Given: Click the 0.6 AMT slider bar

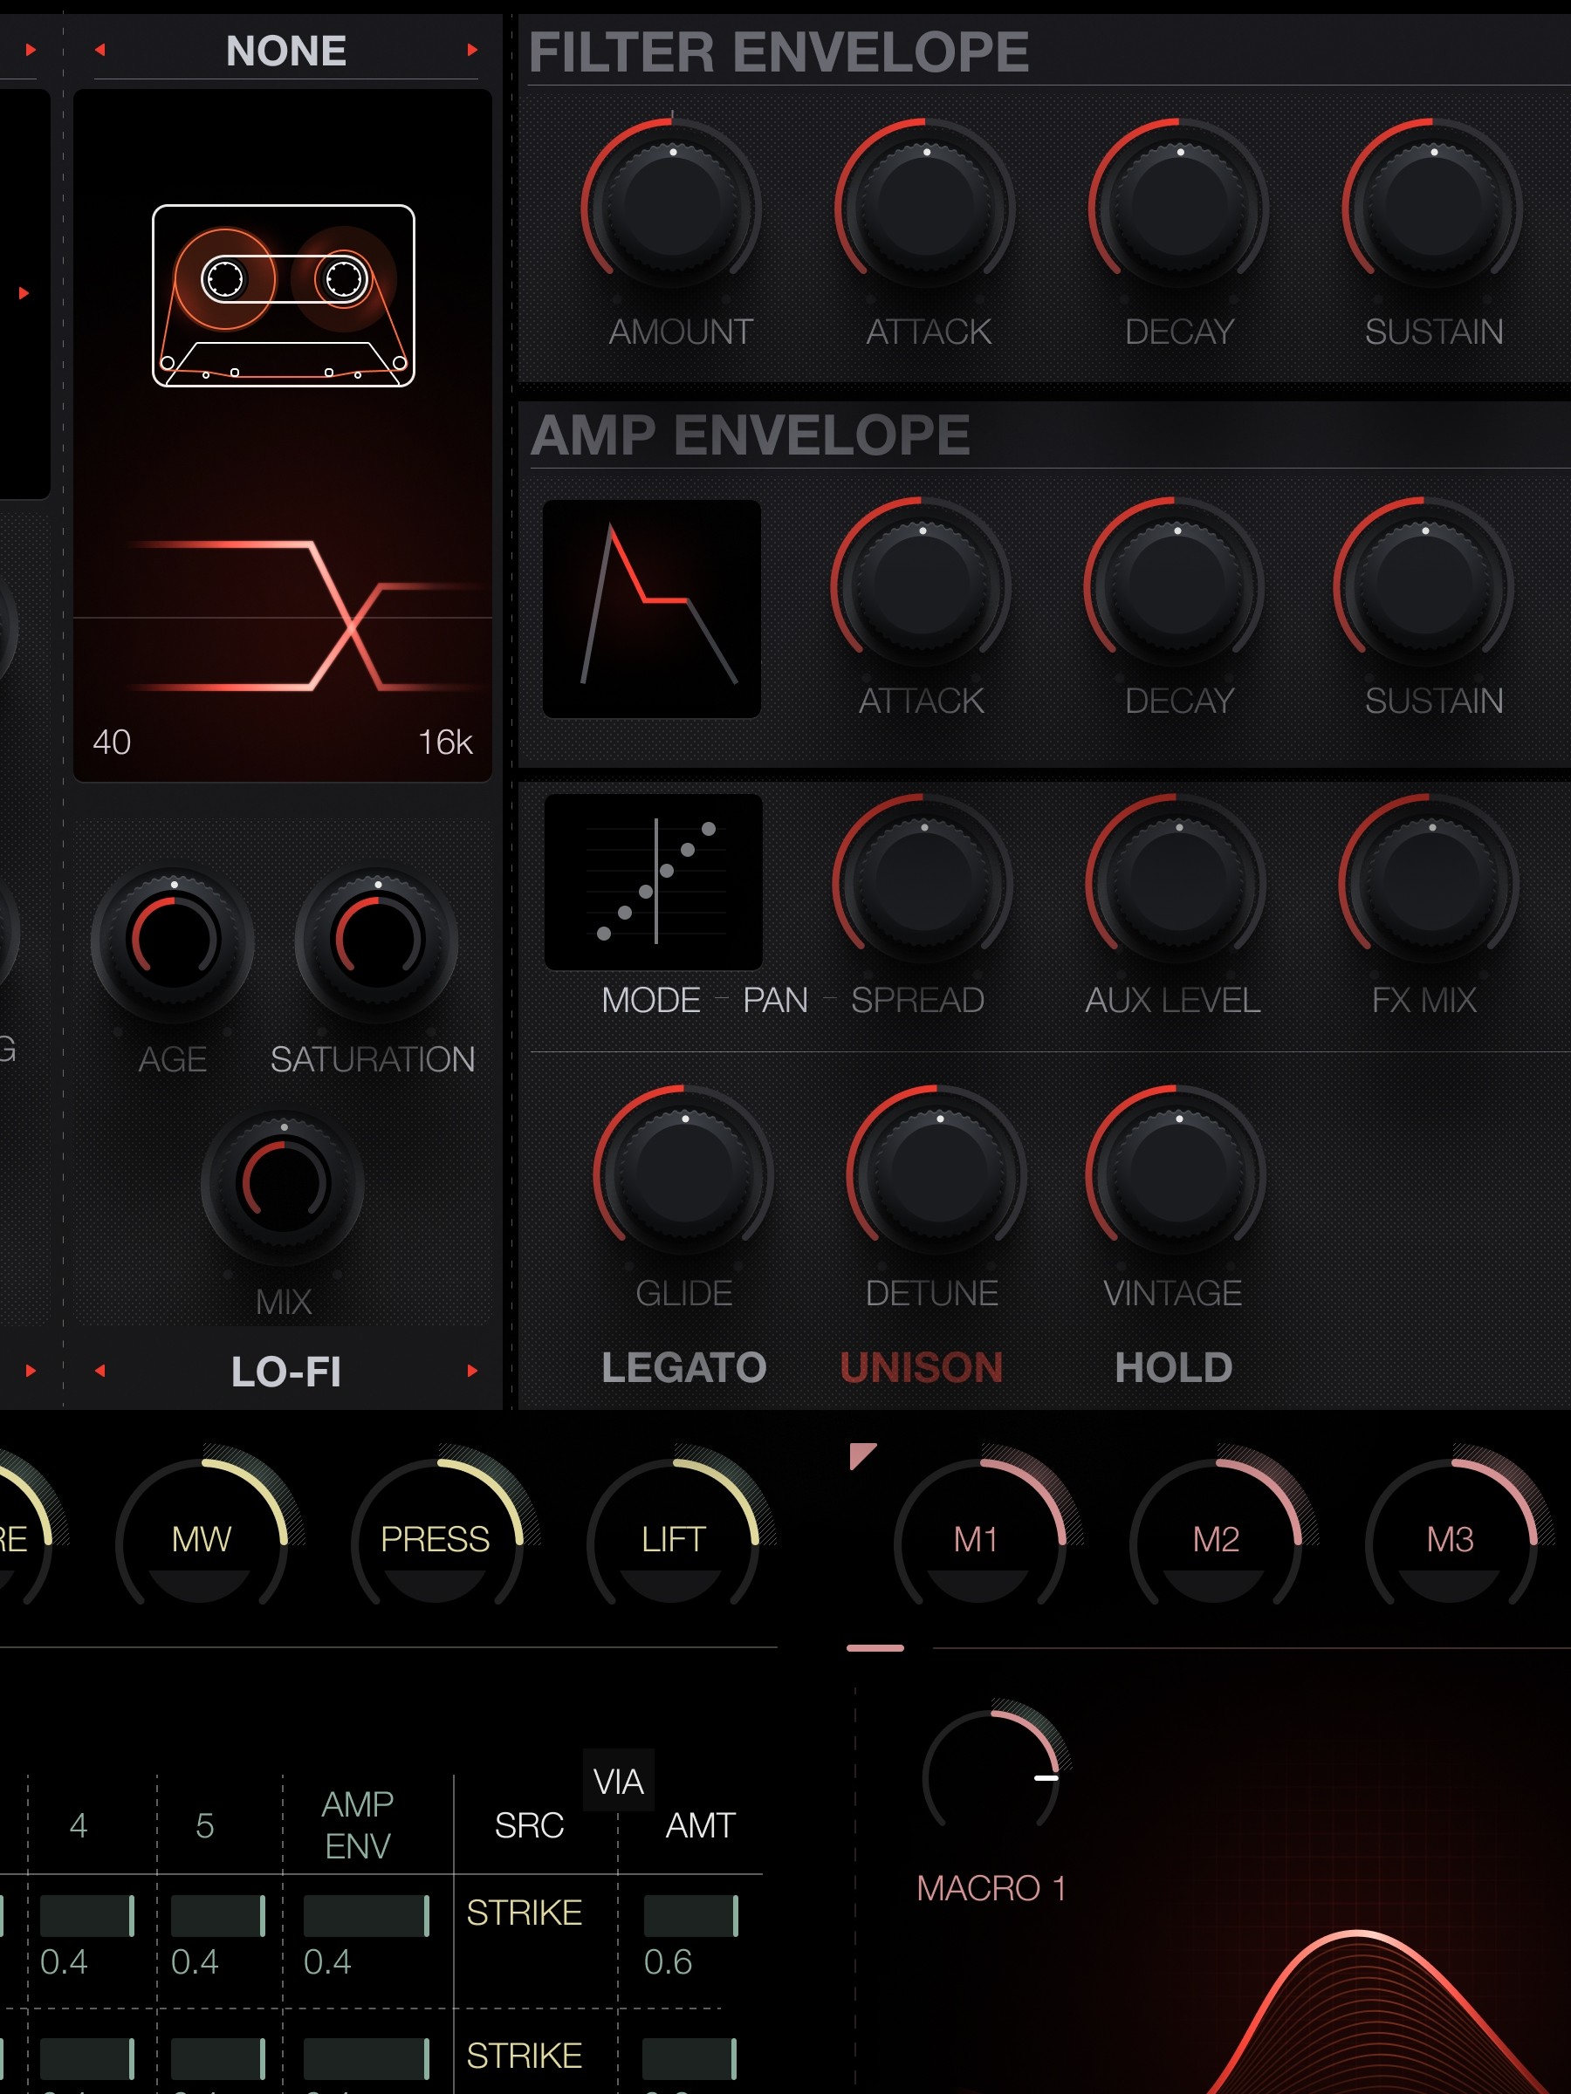Looking at the screenshot, I should pyautogui.click(x=690, y=1916).
